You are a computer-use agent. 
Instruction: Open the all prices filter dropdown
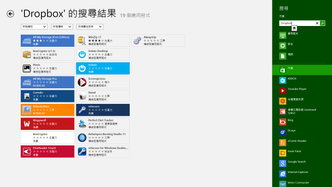tap(62, 26)
